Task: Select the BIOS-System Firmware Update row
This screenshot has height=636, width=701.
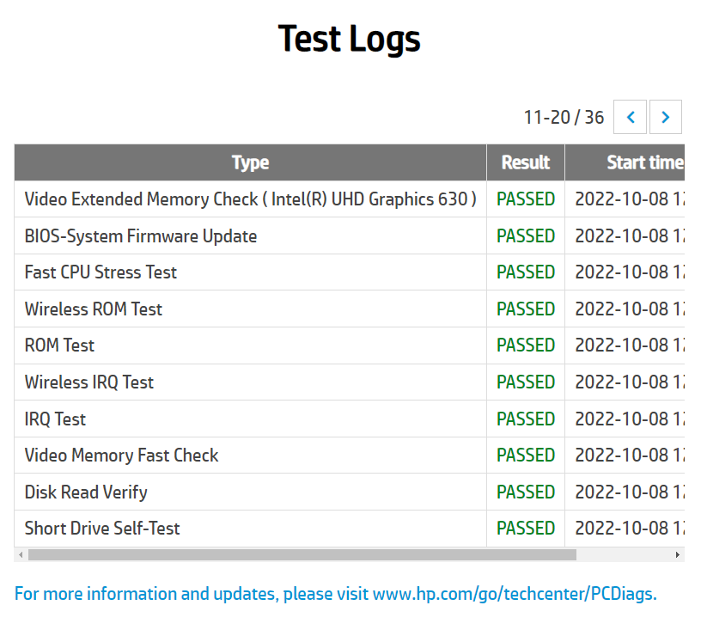Action: click(350, 235)
